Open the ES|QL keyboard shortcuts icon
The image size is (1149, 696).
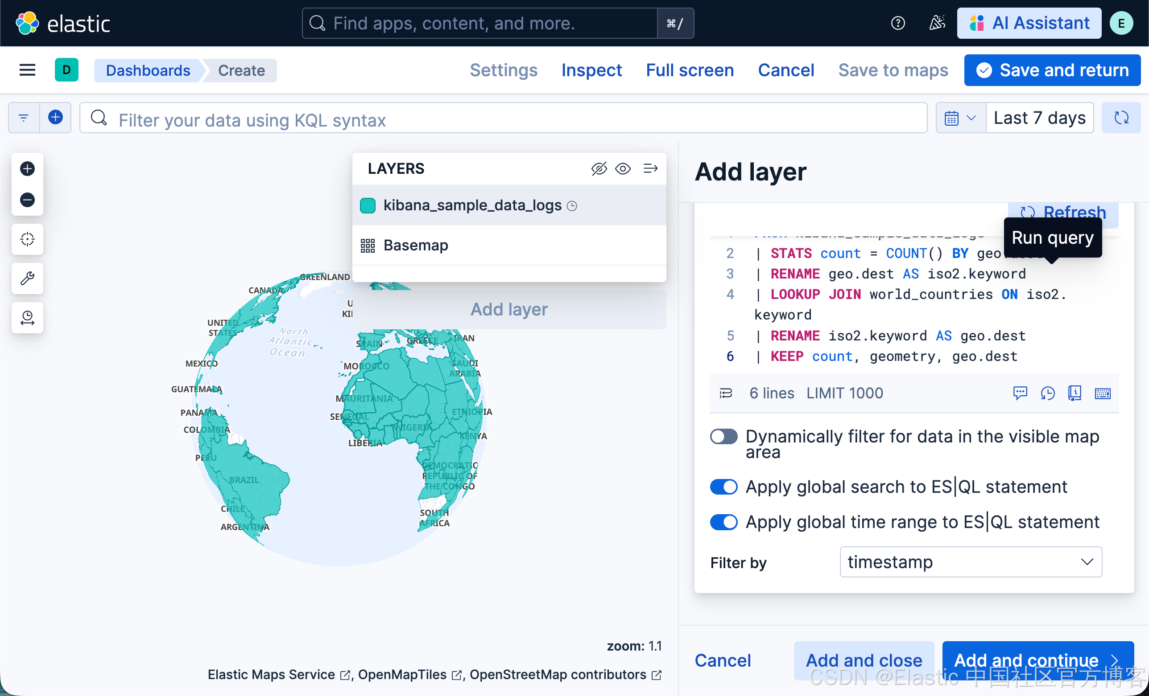[1102, 393]
